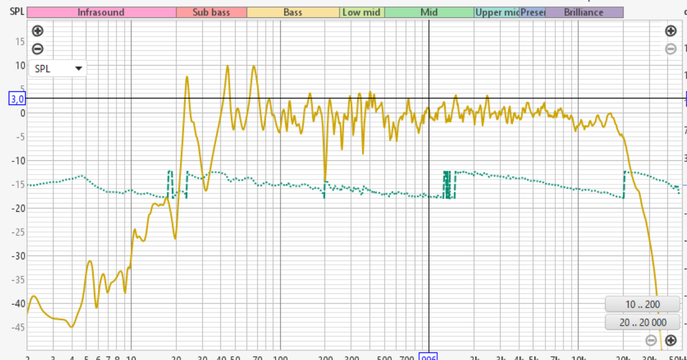Click the -25 label on the SPL axis
Viewport: 687px width, 360px height.
[19, 232]
